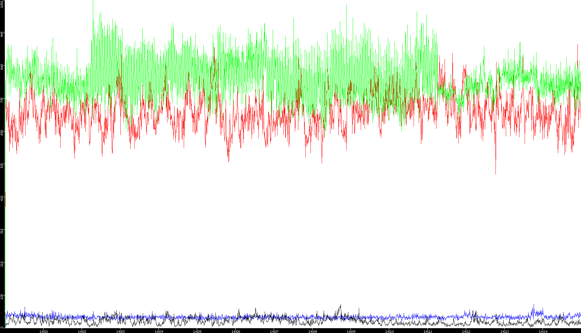Screen dimensions: 581x333
Task: Choose the 420 value on the vertical axis
Action: click(2, 198)
